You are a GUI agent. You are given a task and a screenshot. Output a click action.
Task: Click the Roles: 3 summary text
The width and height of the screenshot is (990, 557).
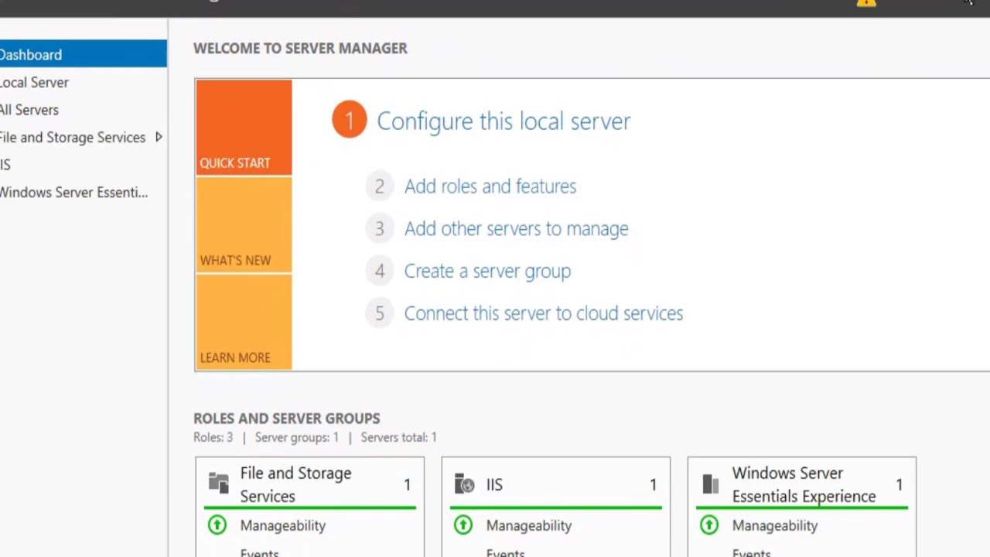click(213, 438)
